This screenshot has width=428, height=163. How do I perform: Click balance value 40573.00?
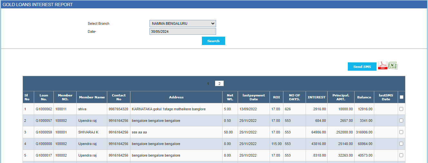[x=365, y=155]
